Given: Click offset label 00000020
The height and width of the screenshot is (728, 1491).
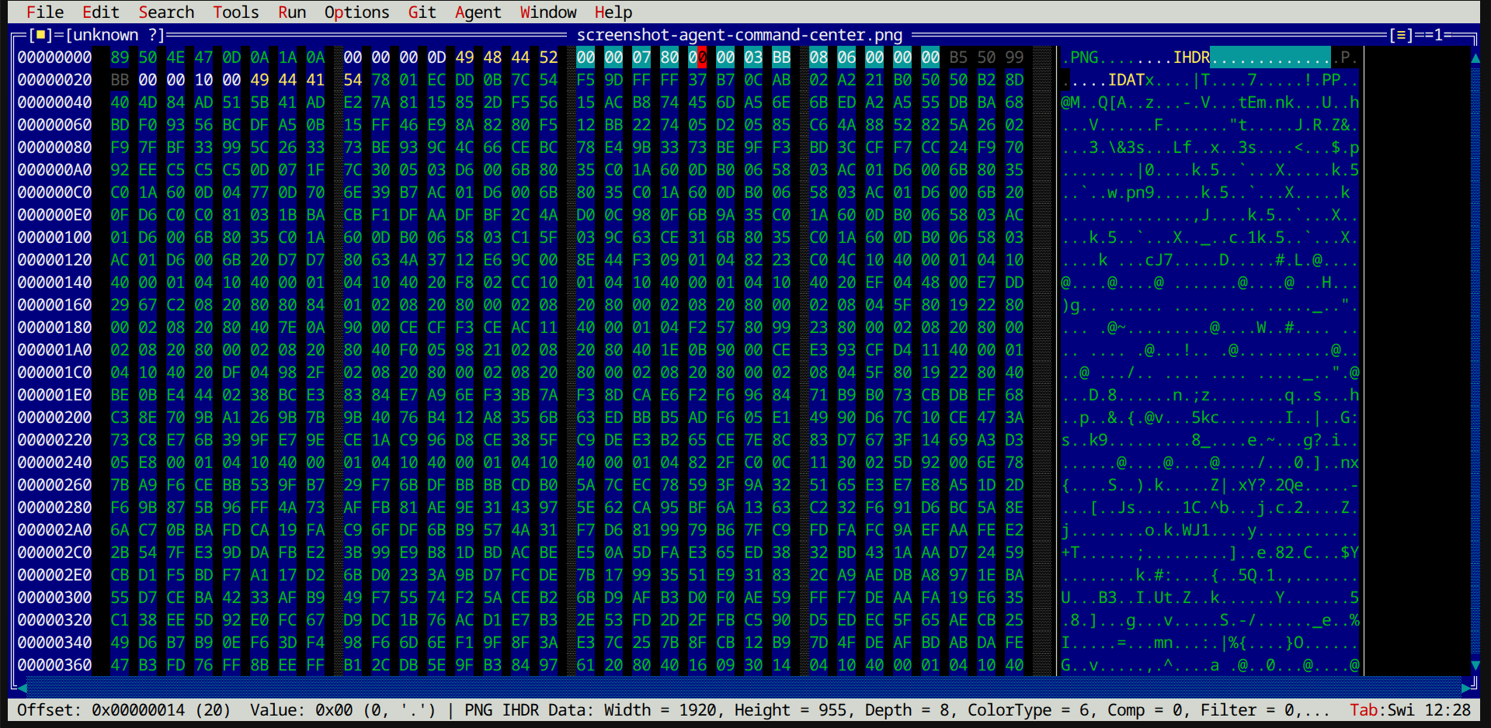Looking at the screenshot, I should pyautogui.click(x=54, y=80).
